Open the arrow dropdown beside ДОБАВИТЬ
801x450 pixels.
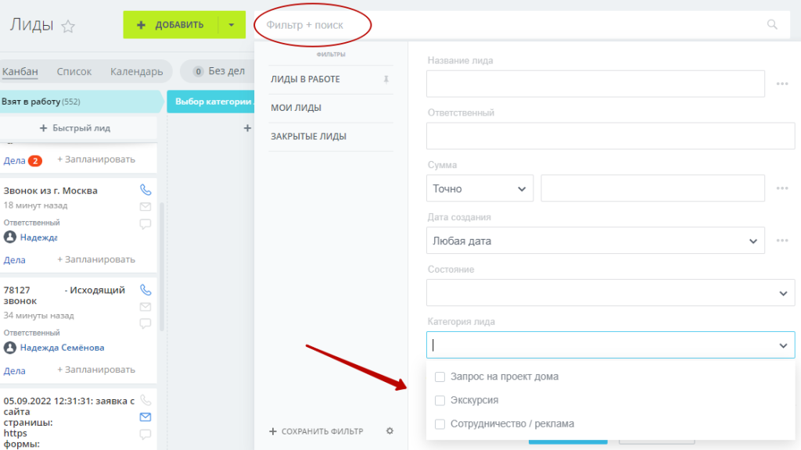click(x=232, y=25)
